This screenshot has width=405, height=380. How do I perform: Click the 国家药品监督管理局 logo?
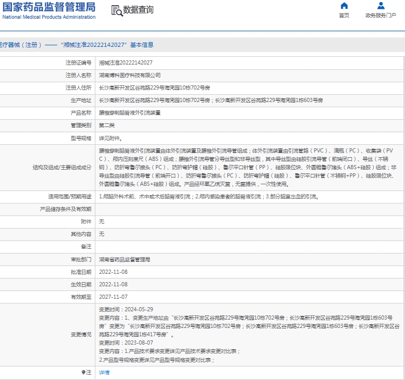tap(49, 7)
